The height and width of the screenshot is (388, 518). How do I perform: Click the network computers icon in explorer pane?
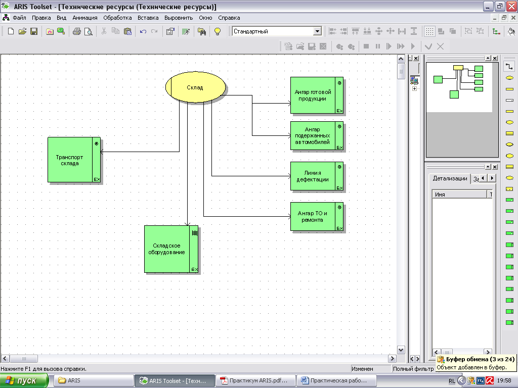414,80
